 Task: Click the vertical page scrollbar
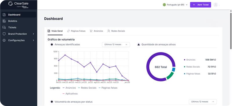coord(231,31)
